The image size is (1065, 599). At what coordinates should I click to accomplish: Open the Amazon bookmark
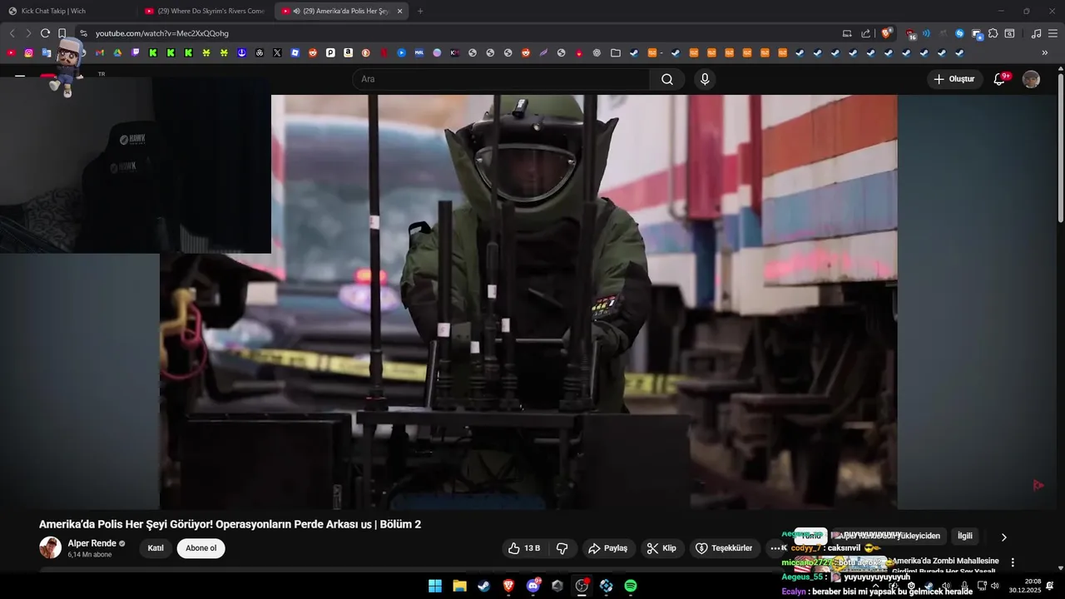click(x=349, y=52)
